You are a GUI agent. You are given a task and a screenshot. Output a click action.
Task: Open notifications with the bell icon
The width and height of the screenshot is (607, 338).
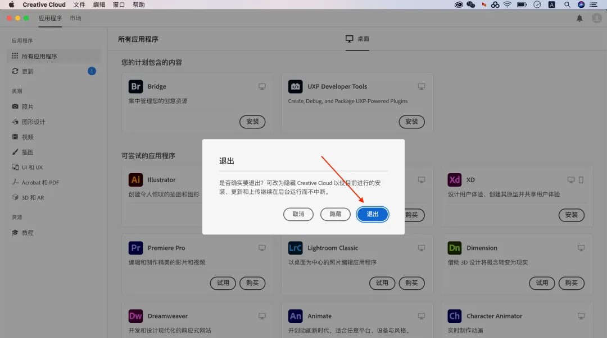(x=579, y=18)
